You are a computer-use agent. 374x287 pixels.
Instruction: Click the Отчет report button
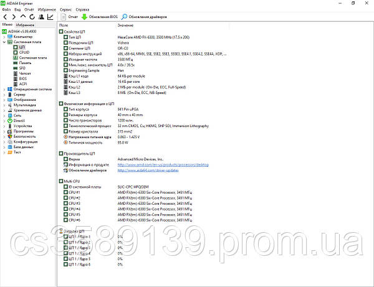(69, 17)
